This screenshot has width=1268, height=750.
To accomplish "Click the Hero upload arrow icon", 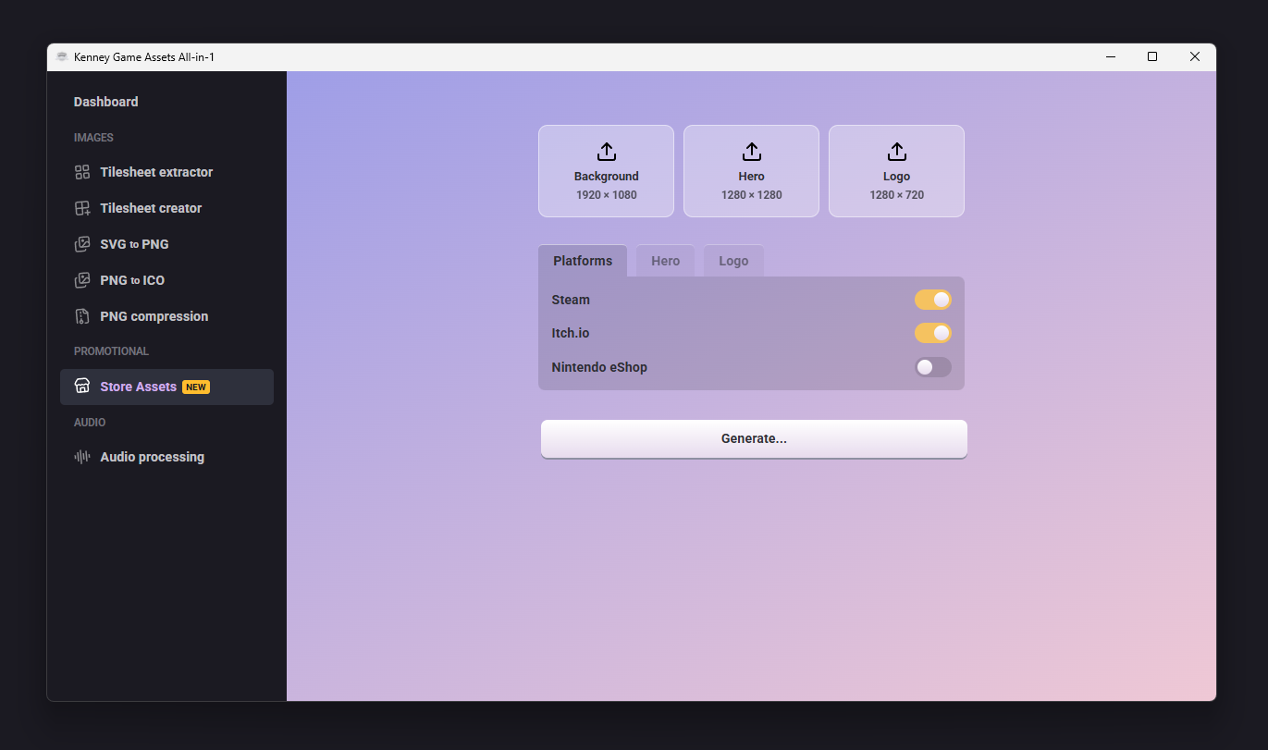I will pyautogui.click(x=751, y=152).
